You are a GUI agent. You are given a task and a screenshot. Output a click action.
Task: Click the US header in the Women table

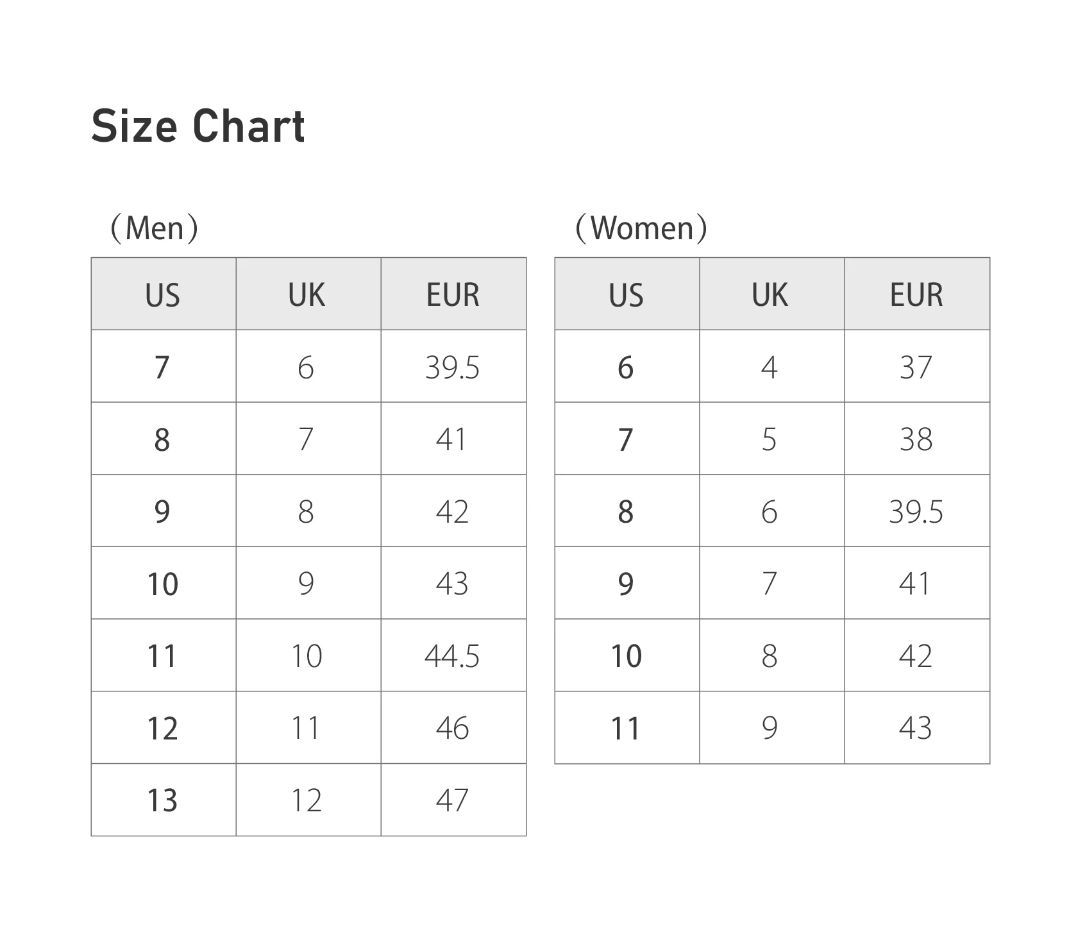[x=626, y=295]
